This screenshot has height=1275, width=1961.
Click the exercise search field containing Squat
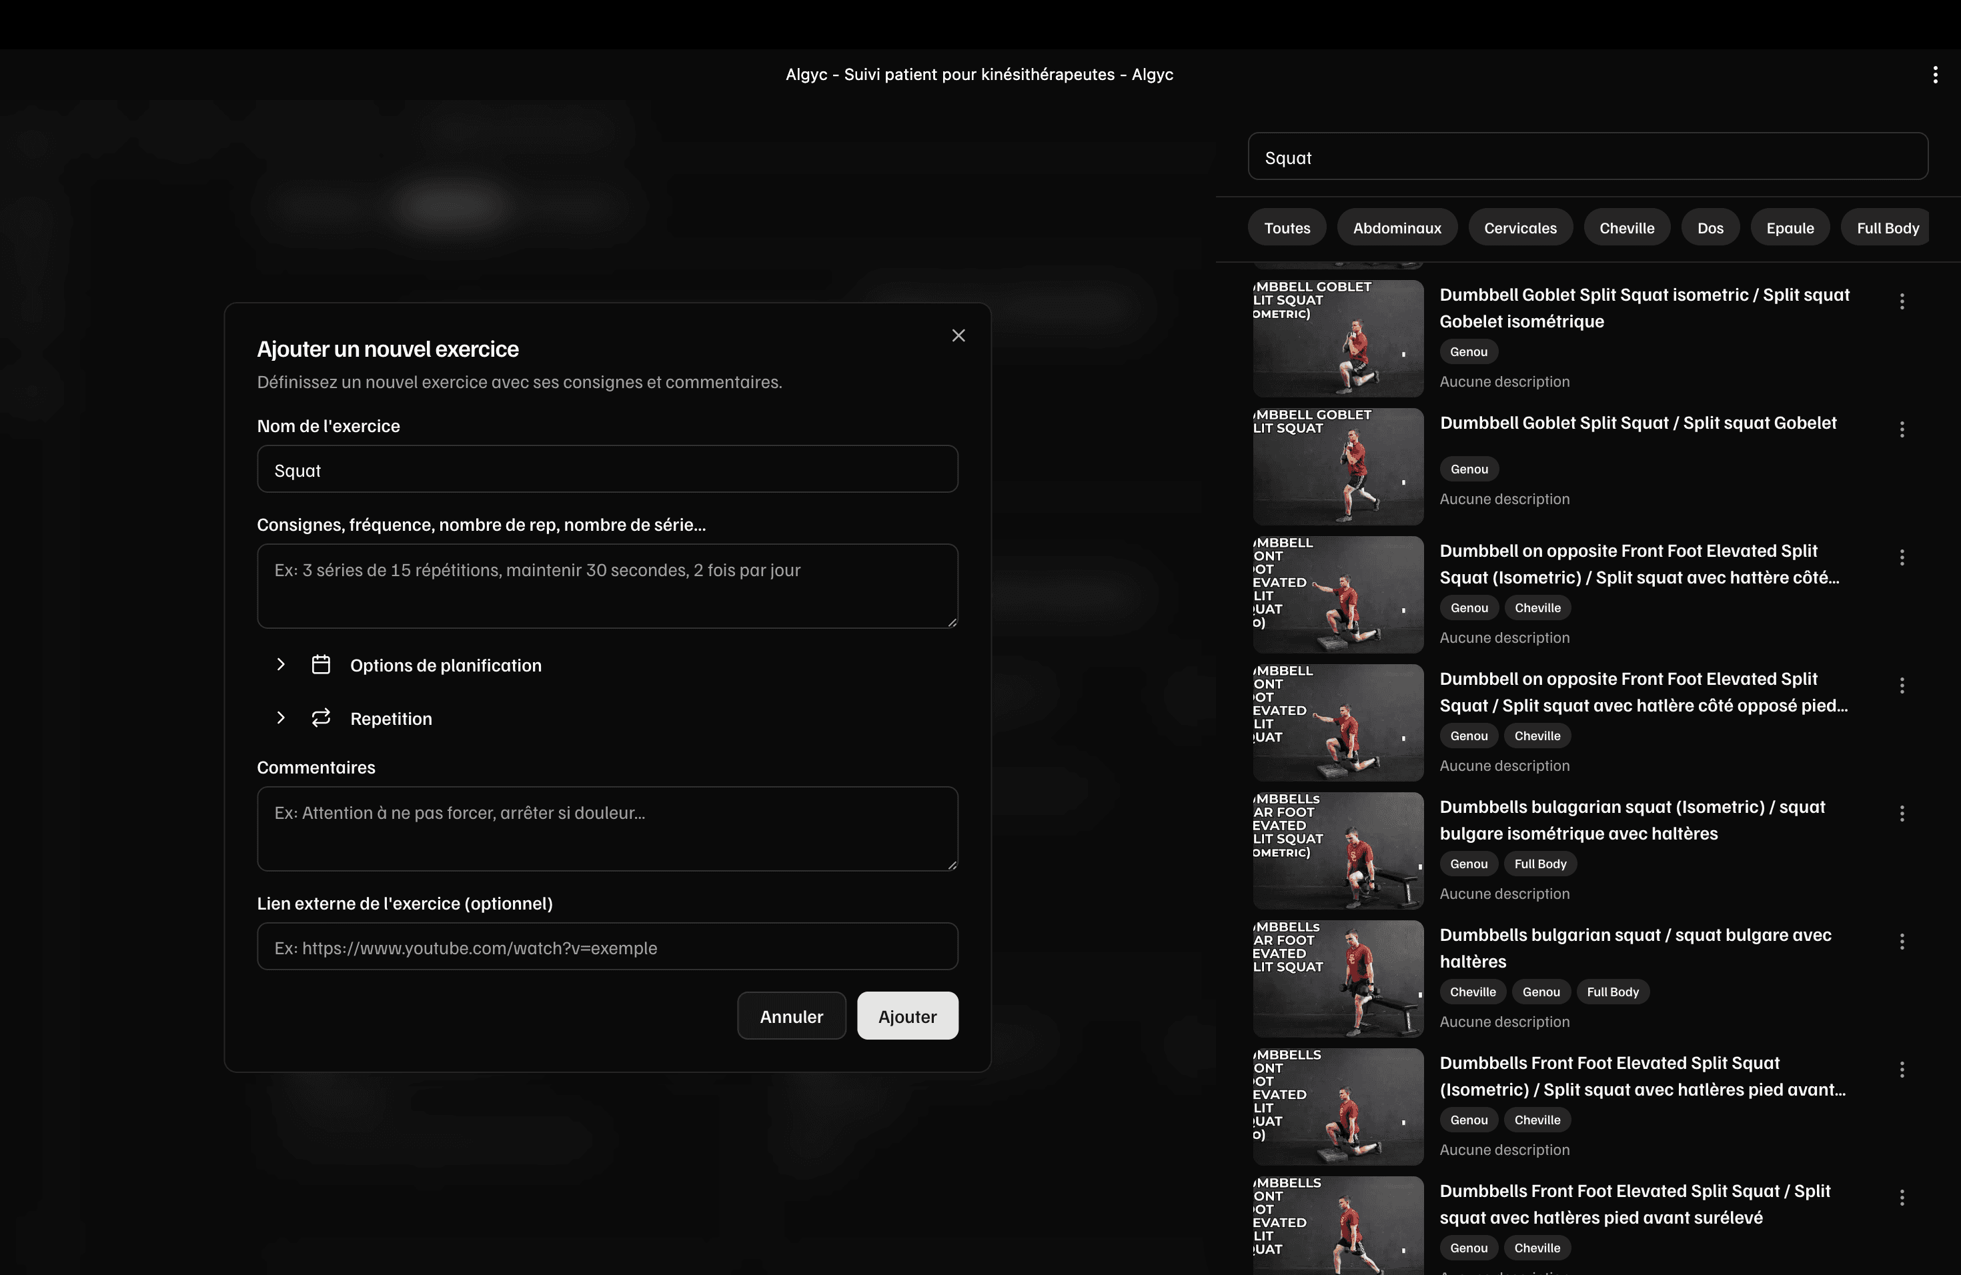coord(1587,157)
